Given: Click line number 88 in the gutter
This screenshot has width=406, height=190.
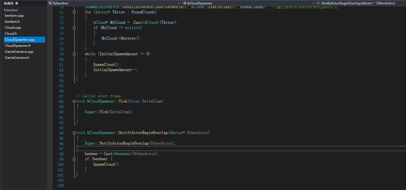Looking at the screenshot, I should pyautogui.click(x=61, y=101).
